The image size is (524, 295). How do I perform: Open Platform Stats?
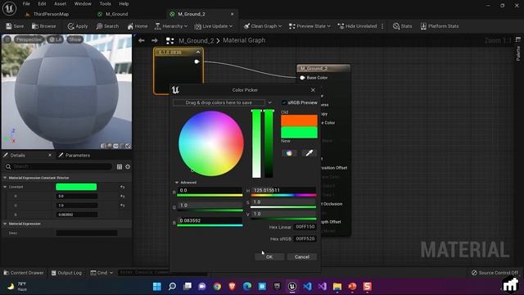(439, 26)
